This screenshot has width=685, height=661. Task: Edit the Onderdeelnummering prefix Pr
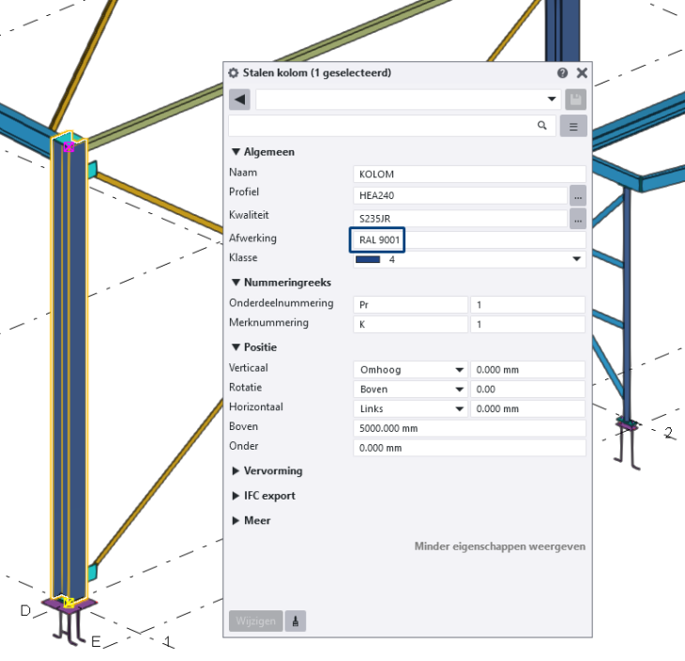tap(410, 305)
